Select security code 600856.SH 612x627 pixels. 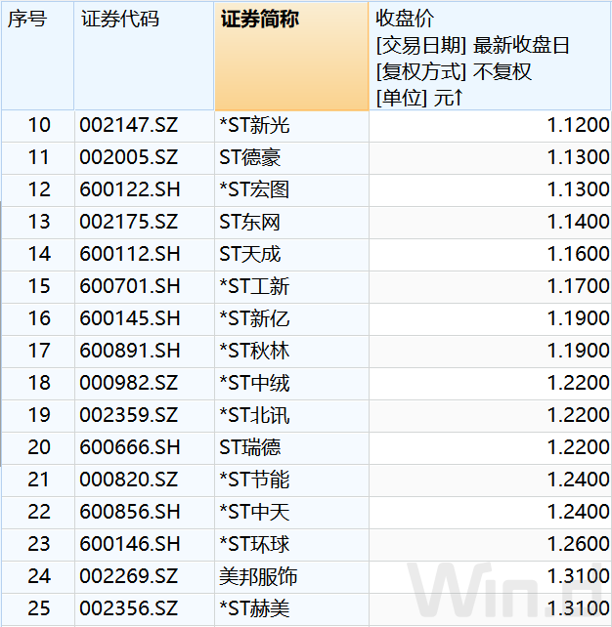coord(144,512)
